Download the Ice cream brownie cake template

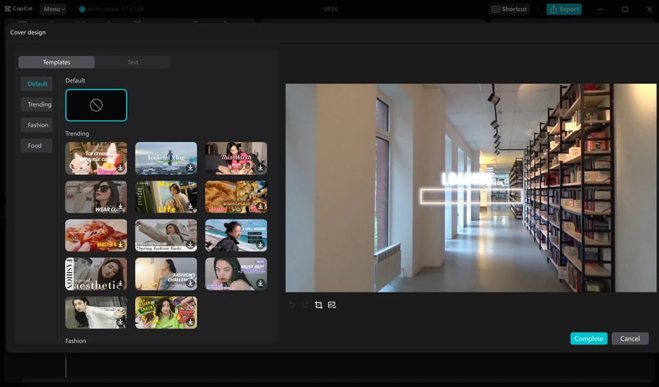point(121,168)
